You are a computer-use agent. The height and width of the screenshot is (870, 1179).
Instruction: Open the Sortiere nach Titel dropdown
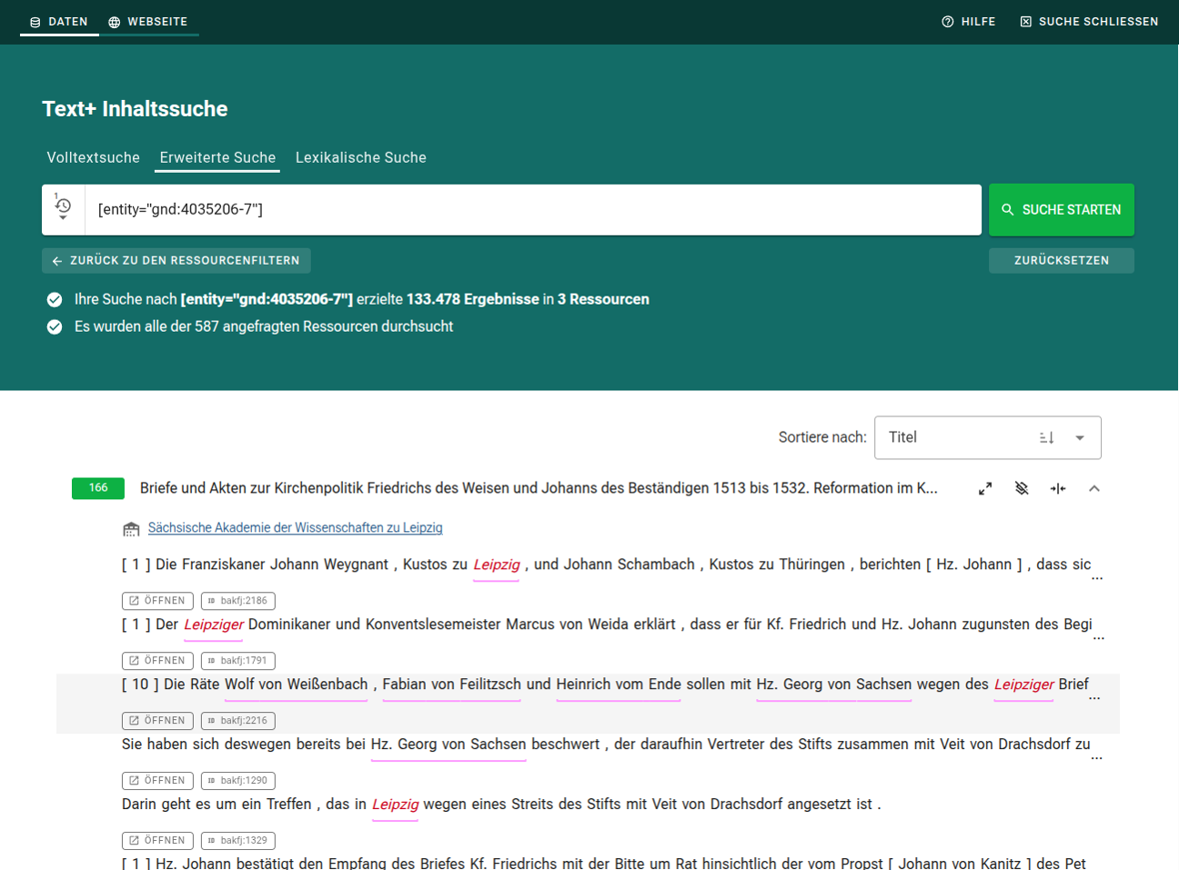click(988, 437)
